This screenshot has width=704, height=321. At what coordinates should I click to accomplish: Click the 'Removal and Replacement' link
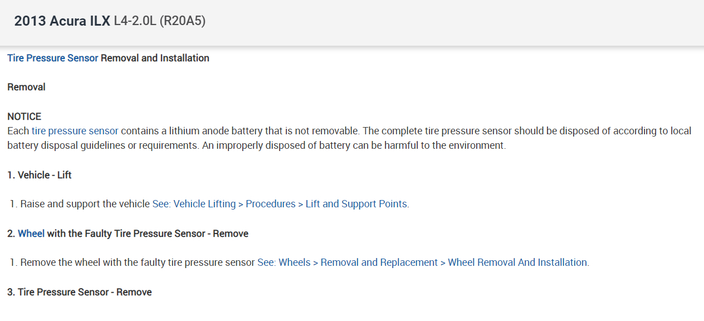tap(379, 262)
